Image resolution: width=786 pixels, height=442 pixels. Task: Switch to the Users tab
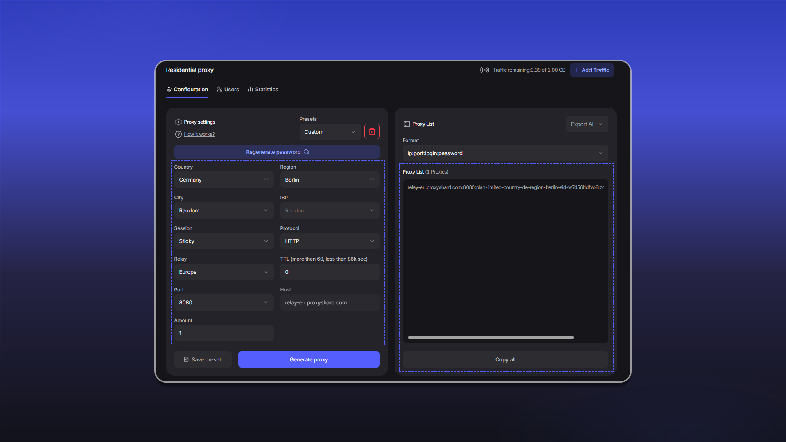pyautogui.click(x=228, y=89)
